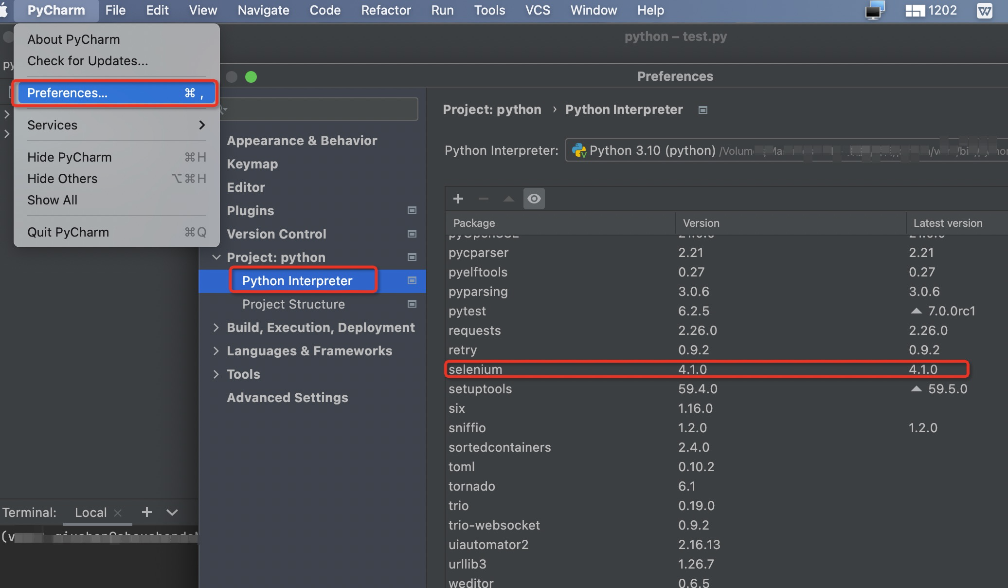Click the icon next to Python Interpreter breadcrumb
Image resolution: width=1008 pixels, height=588 pixels.
coord(702,110)
